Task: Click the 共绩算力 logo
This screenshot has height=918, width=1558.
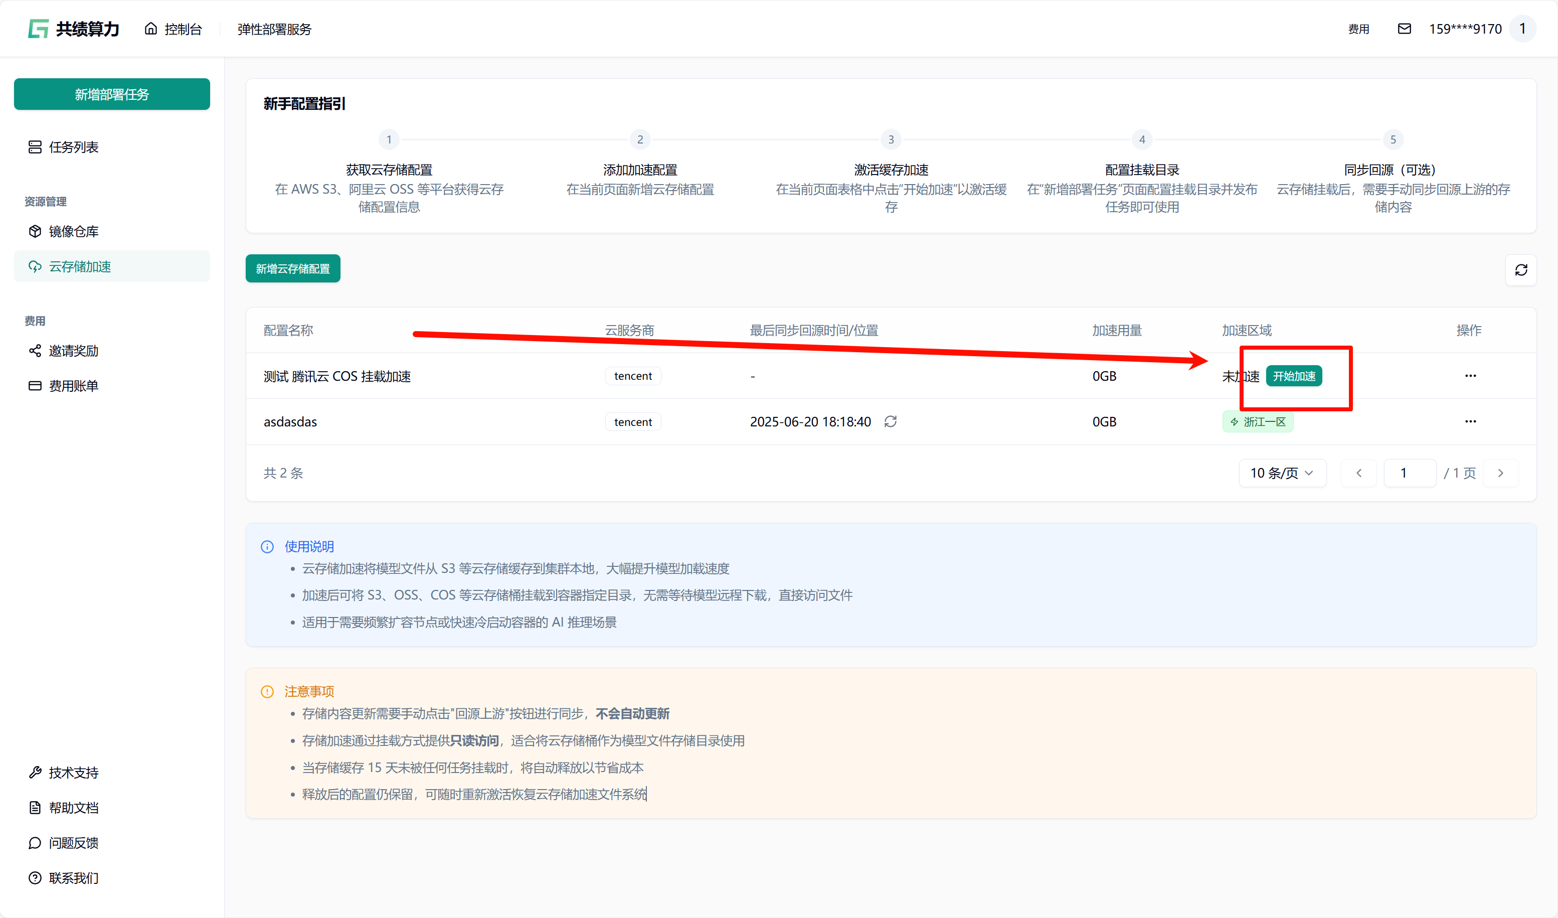Action: click(x=74, y=29)
